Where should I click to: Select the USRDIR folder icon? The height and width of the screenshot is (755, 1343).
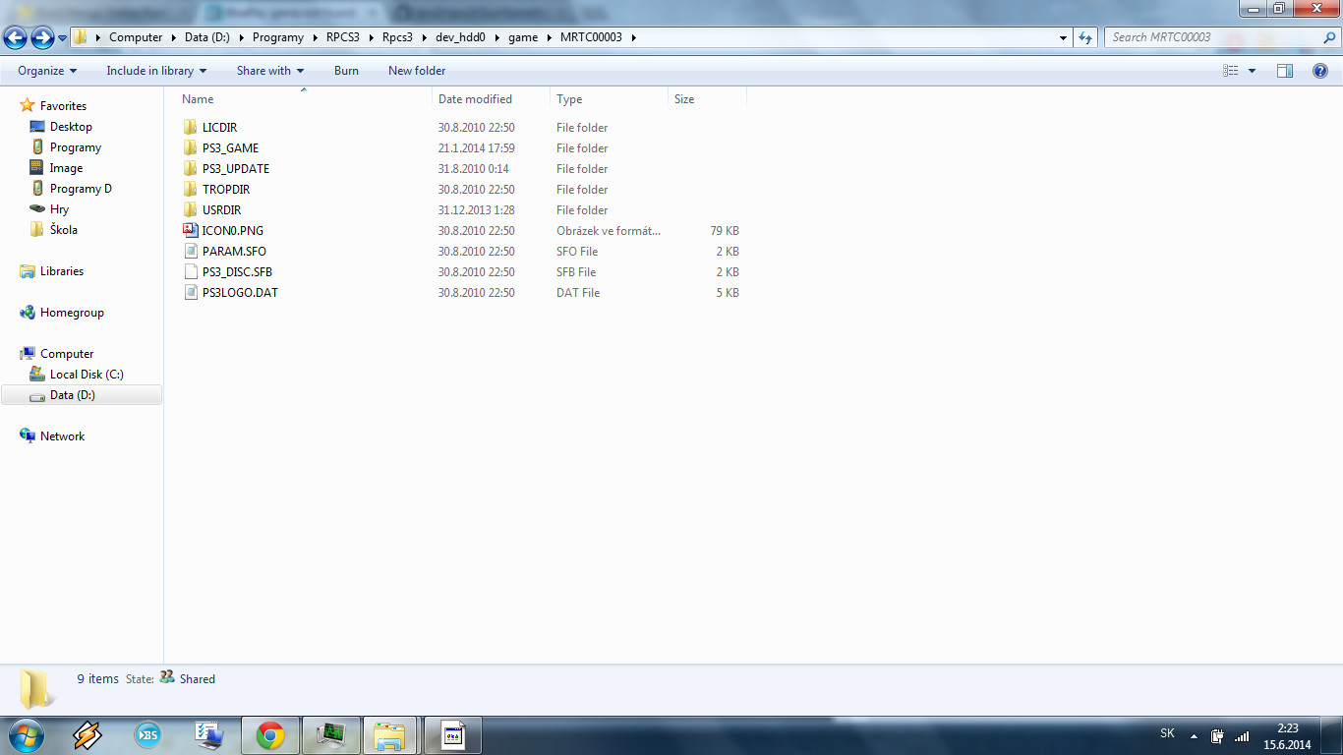[191, 210]
